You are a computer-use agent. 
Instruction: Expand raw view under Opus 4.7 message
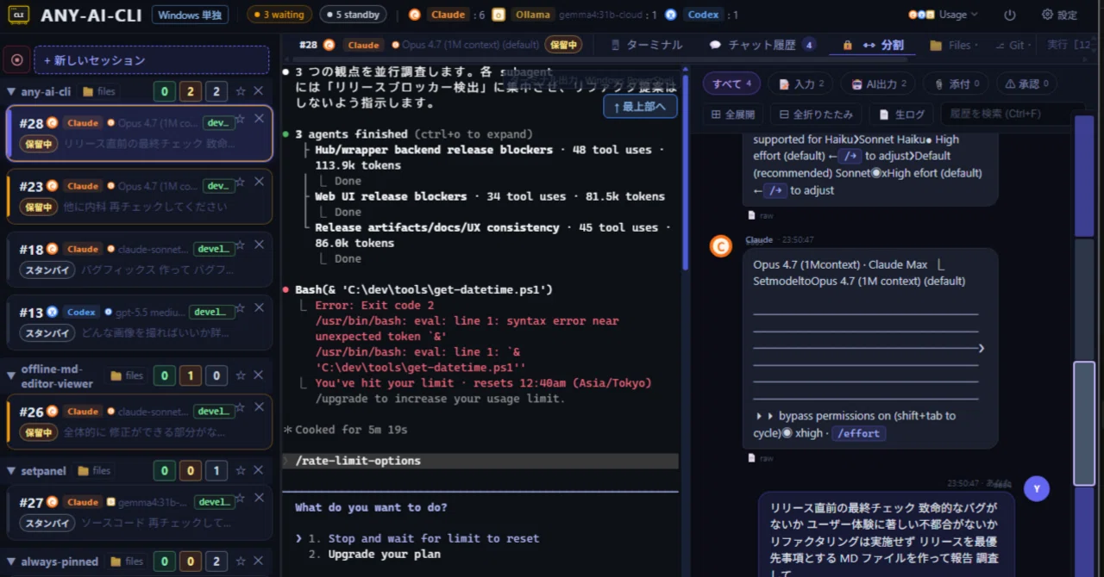tap(761, 458)
